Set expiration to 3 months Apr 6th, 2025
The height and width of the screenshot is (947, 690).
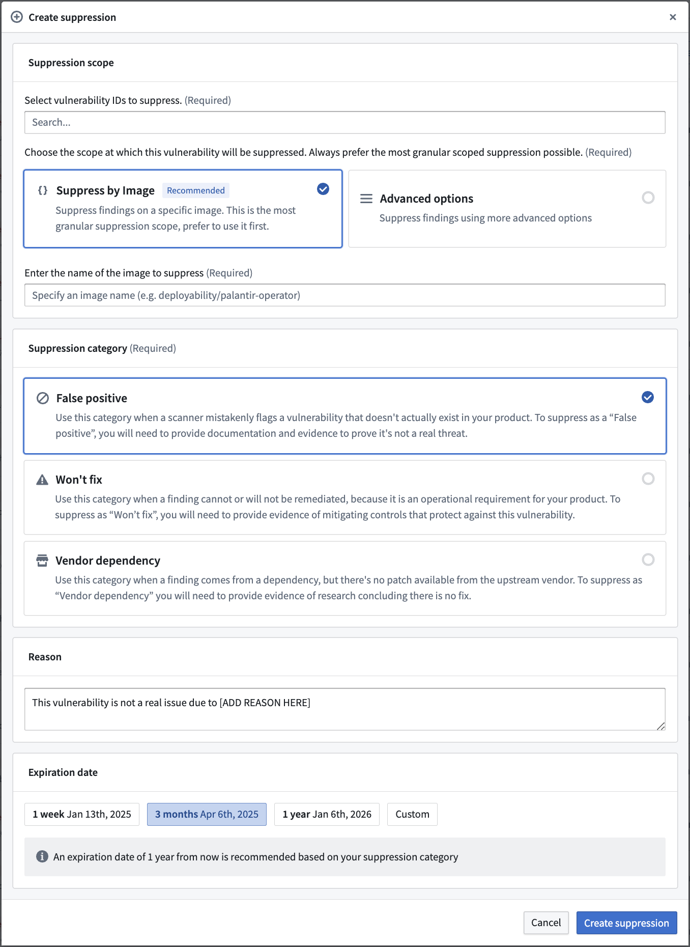point(207,814)
